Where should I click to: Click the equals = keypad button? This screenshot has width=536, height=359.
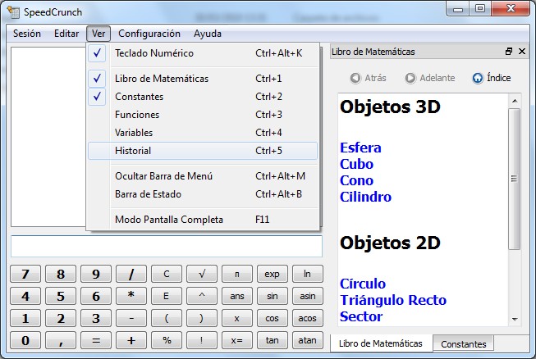tap(96, 340)
